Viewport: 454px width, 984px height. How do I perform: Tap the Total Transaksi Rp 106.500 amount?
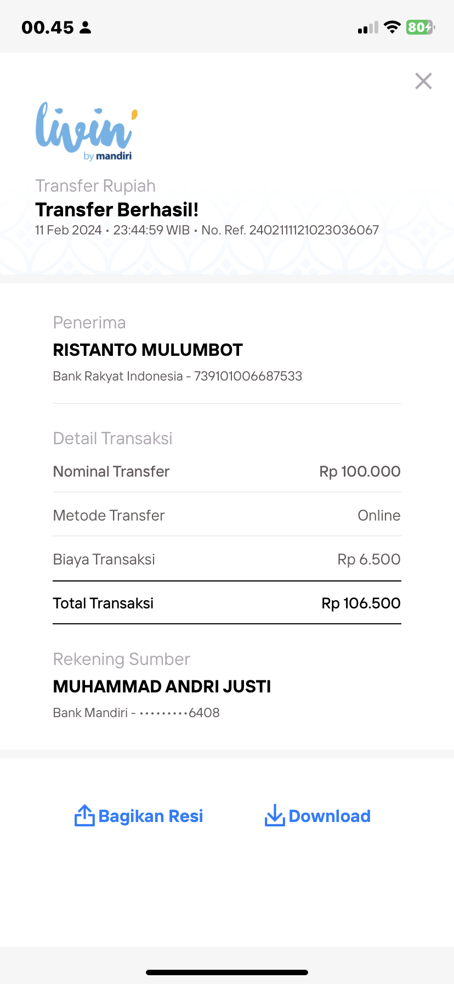[x=361, y=603]
